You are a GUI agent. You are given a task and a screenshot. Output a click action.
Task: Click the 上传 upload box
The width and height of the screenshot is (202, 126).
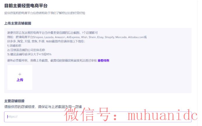(20, 77)
